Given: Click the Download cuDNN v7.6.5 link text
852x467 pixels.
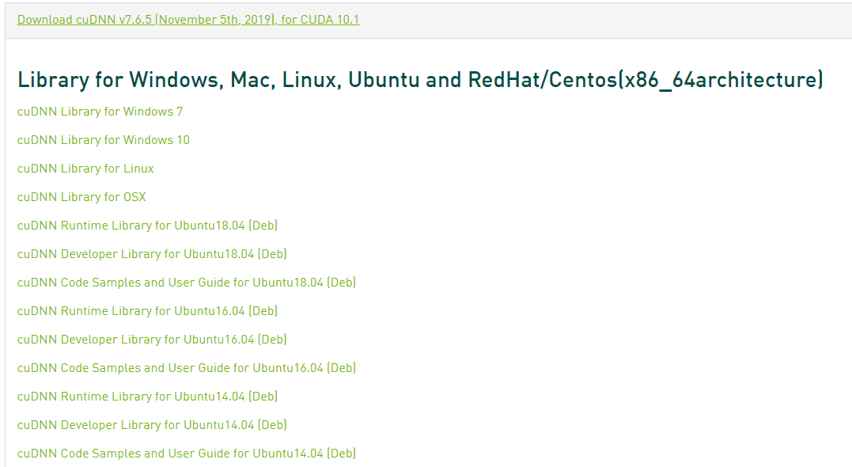Looking at the screenshot, I should pyautogui.click(x=187, y=19).
